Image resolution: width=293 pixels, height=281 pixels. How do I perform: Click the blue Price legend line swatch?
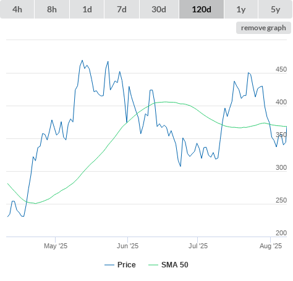109,265
